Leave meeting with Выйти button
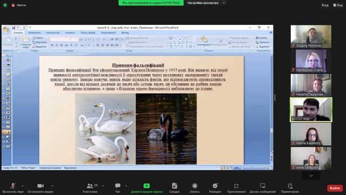 (335, 188)
